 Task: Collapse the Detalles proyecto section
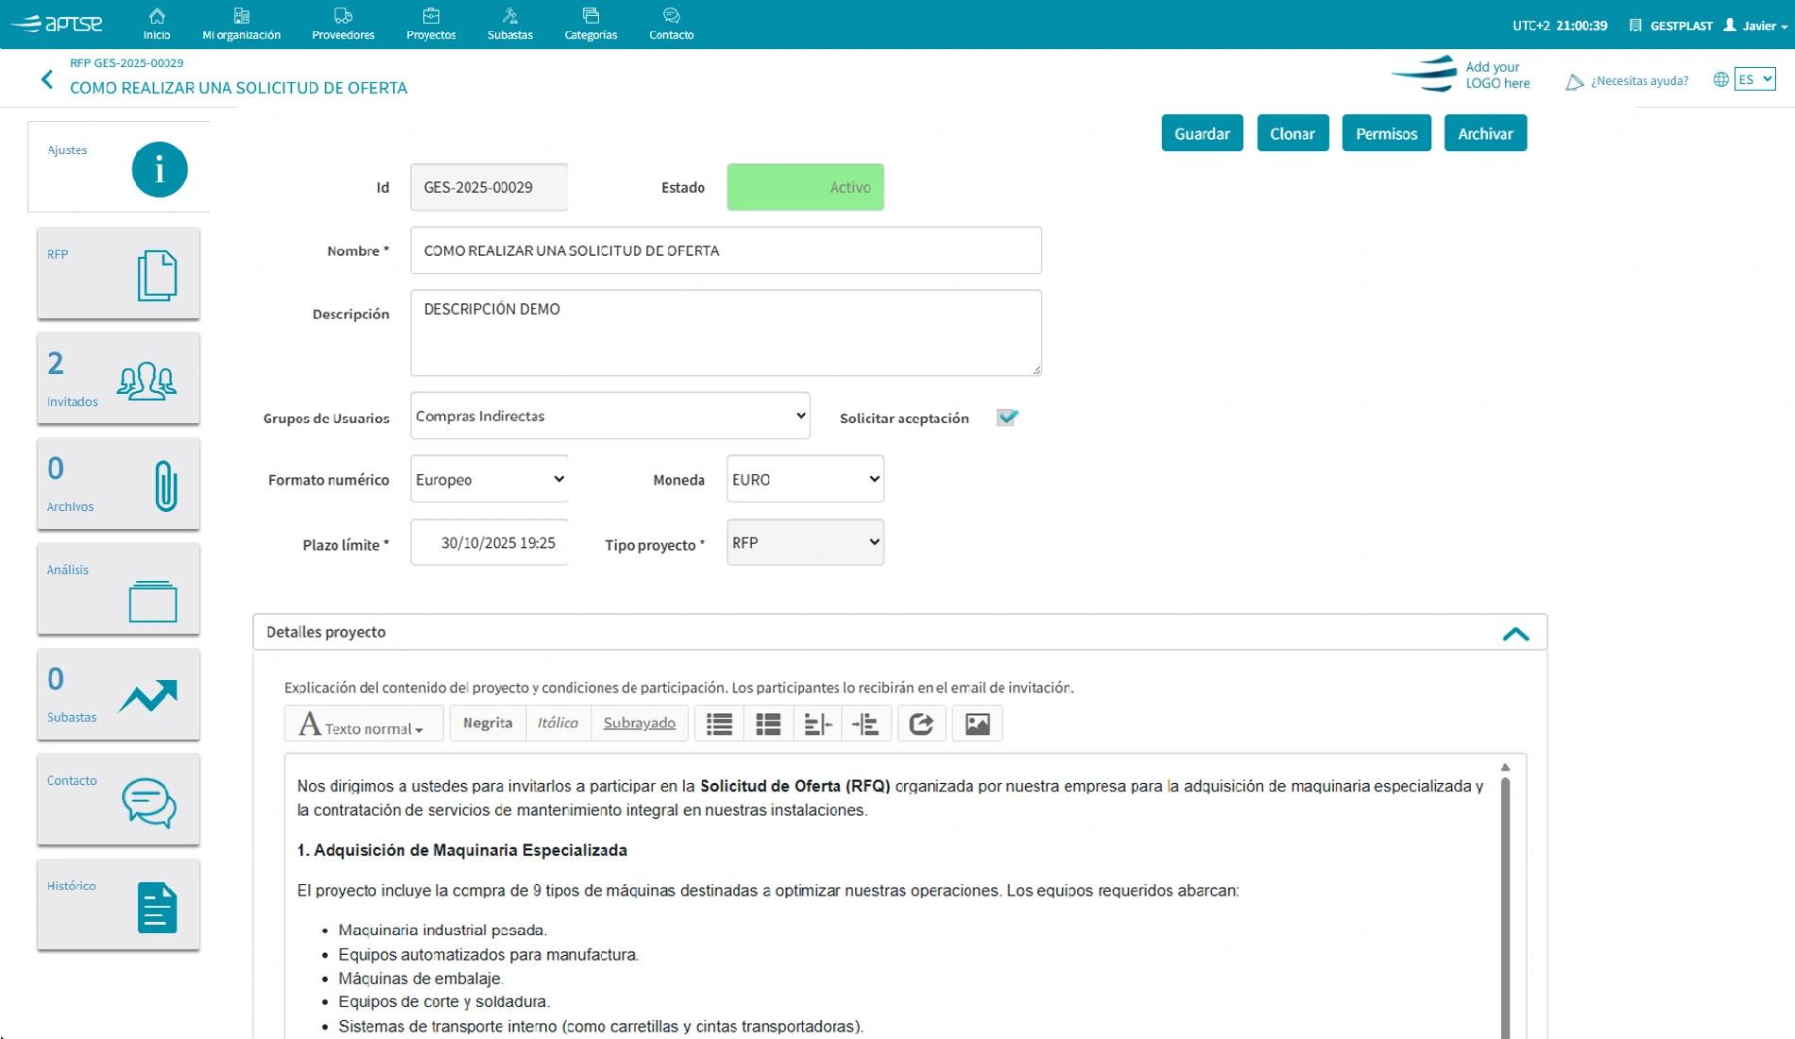[1515, 633]
